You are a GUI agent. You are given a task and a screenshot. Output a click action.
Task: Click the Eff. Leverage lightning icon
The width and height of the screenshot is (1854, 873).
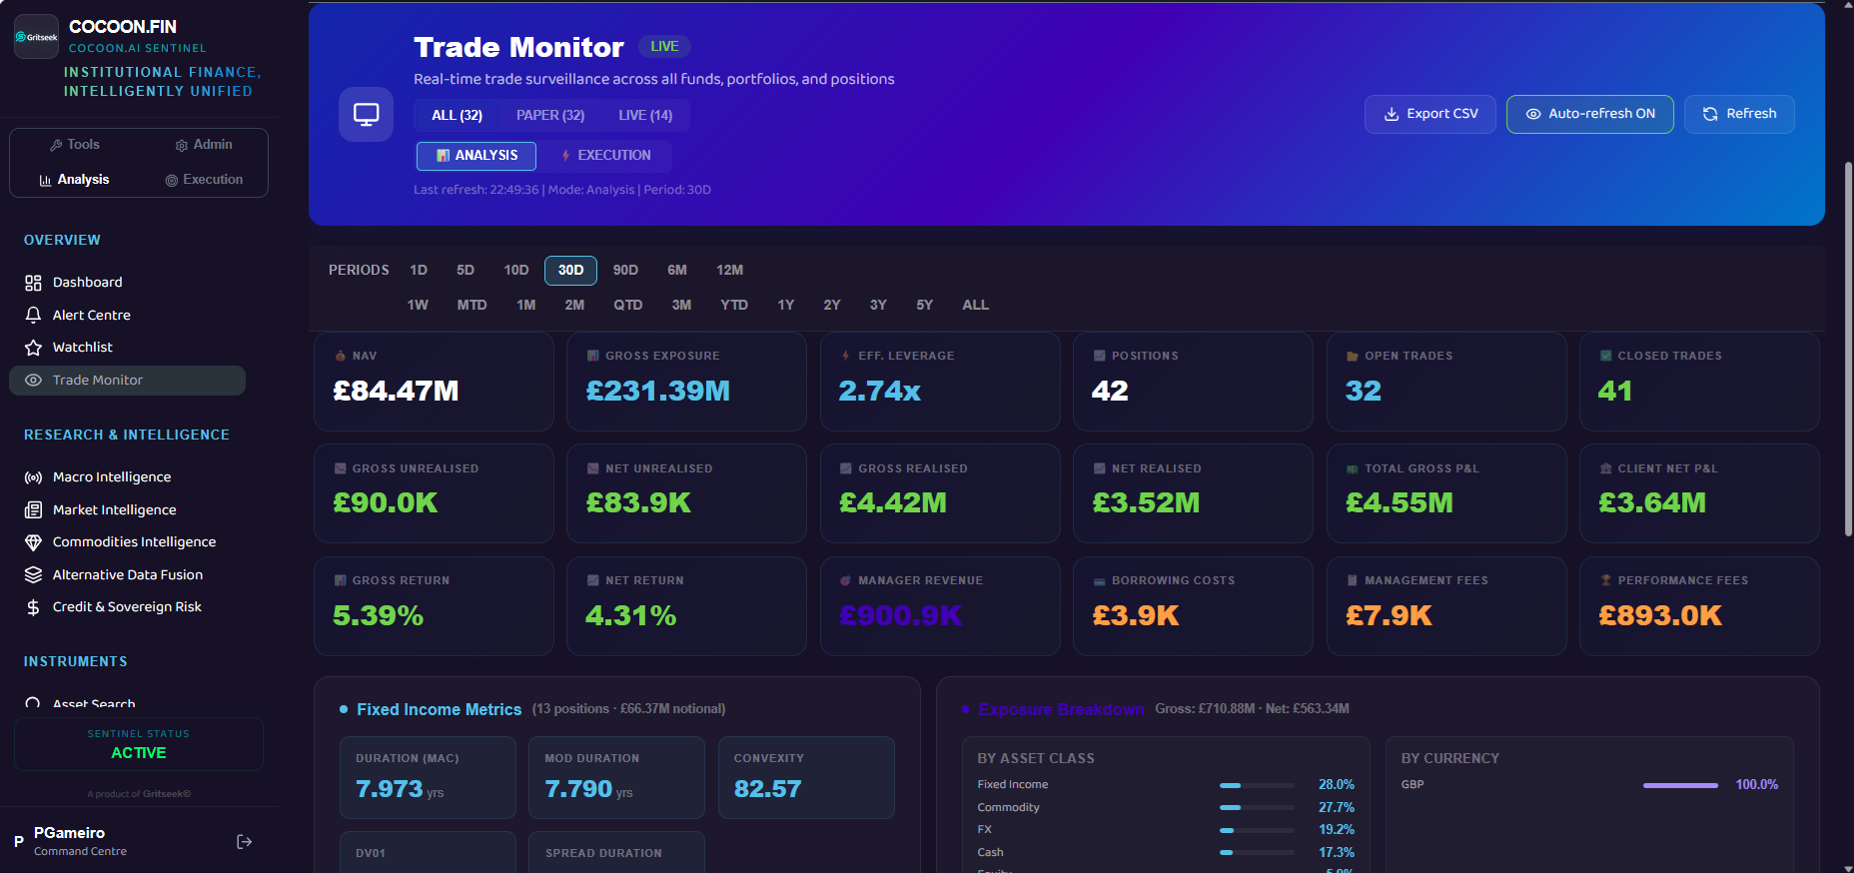point(846,356)
